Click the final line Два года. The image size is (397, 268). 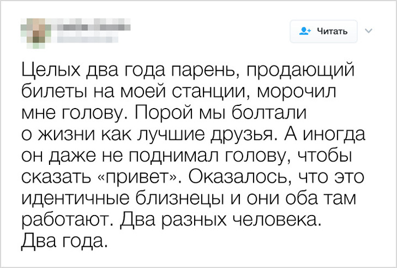65,239
